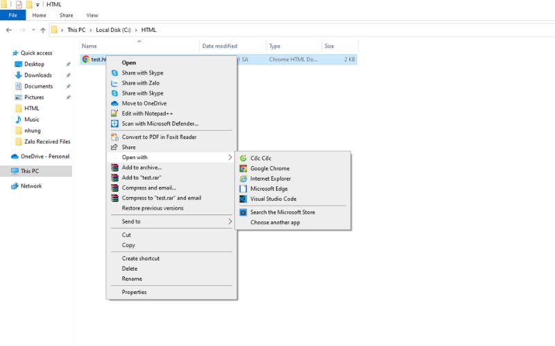555x346 pixels.
Task: Click the Scan with Microsoft Defender icon
Action: tap(114, 124)
